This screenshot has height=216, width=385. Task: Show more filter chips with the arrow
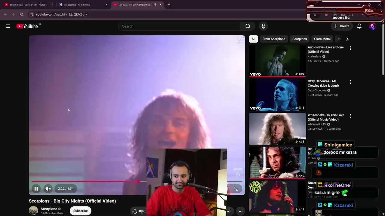point(347,39)
